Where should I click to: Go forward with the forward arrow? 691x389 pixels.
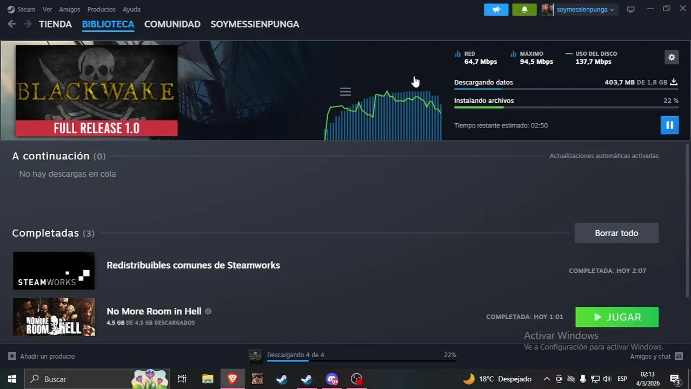[28, 24]
